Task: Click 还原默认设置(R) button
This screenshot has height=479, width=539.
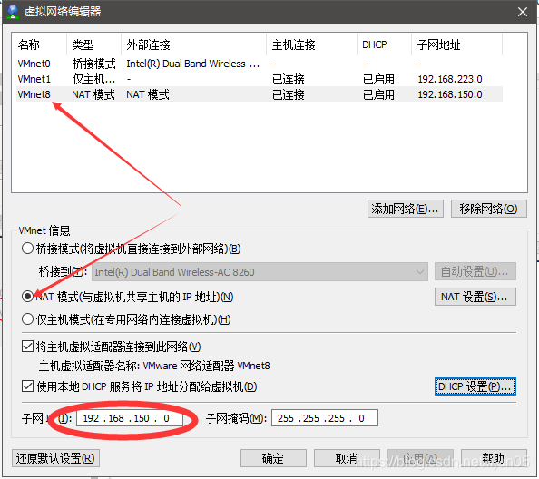Action: pyautogui.click(x=55, y=458)
